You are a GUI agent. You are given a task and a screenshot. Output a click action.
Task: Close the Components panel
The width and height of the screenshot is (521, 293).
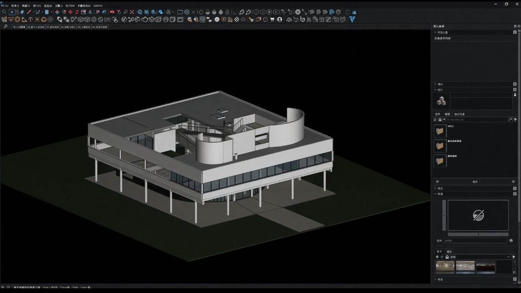pos(514,89)
